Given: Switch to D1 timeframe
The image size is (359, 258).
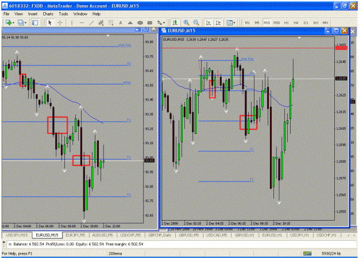Looking at the screenshot, I should point(306,22).
